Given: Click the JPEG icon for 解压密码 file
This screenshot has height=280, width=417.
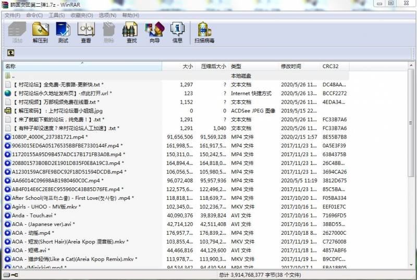Looking at the screenshot, I should 8,111.
